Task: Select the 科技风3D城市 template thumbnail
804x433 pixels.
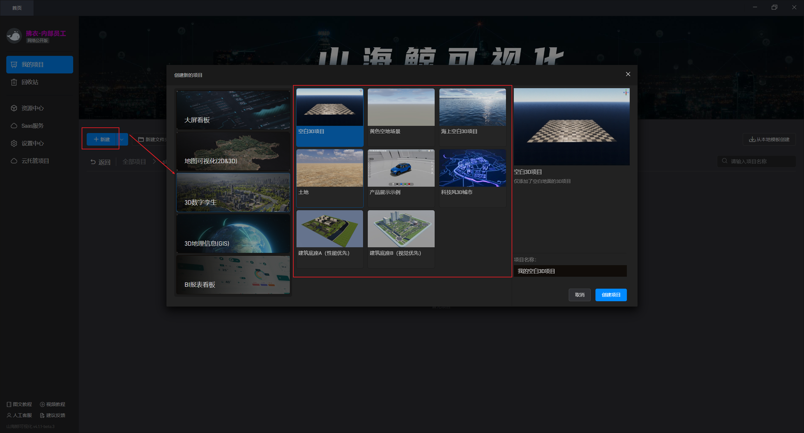Action: click(472, 168)
